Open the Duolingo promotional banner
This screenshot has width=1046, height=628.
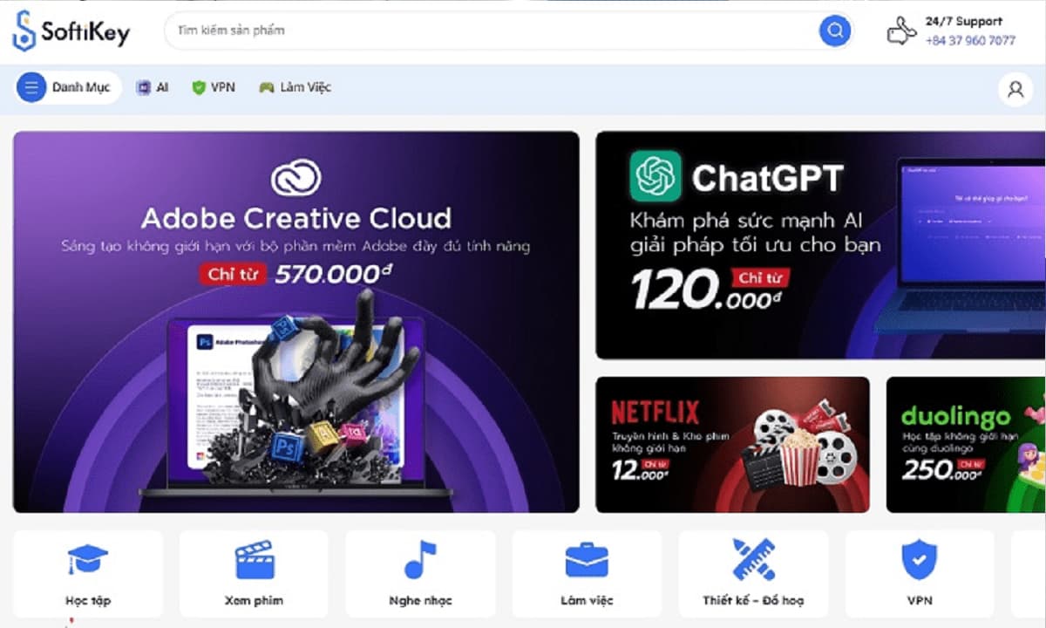(x=965, y=445)
